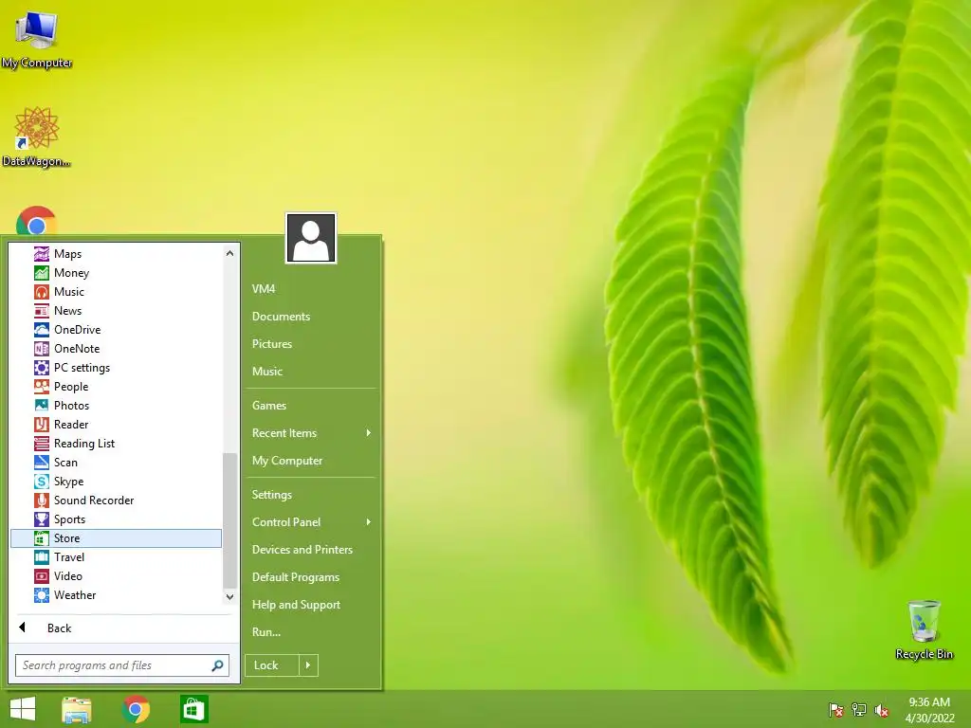Click the Scan app icon
The height and width of the screenshot is (728, 971).
(42, 463)
